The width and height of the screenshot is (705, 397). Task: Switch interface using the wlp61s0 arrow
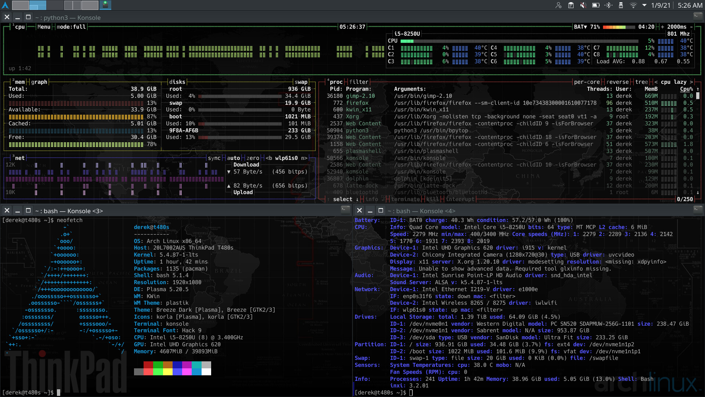click(x=303, y=158)
